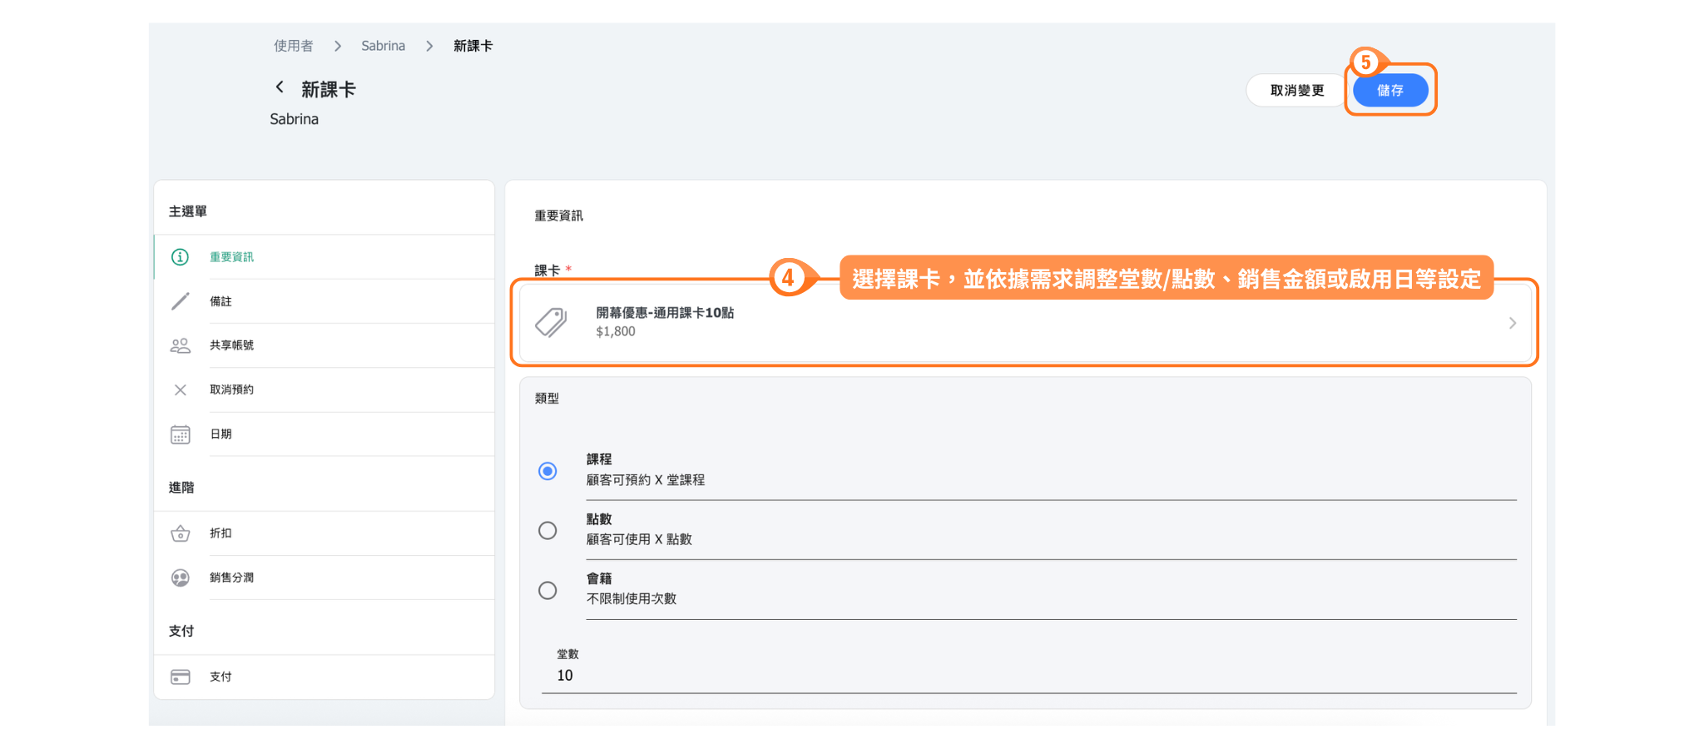Screen dimensions: 1704x749
Task: Click the pie icon for 銷售分潤
Action: 180,578
